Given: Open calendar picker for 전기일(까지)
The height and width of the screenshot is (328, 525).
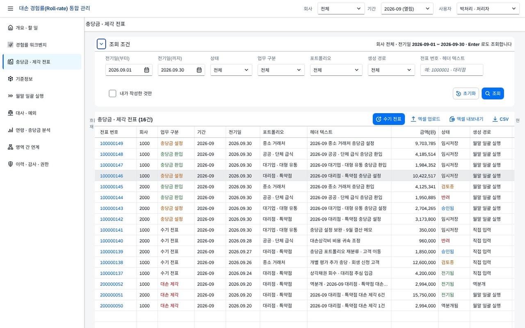Looking at the screenshot, I should pyautogui.click(x=199, y=70).
